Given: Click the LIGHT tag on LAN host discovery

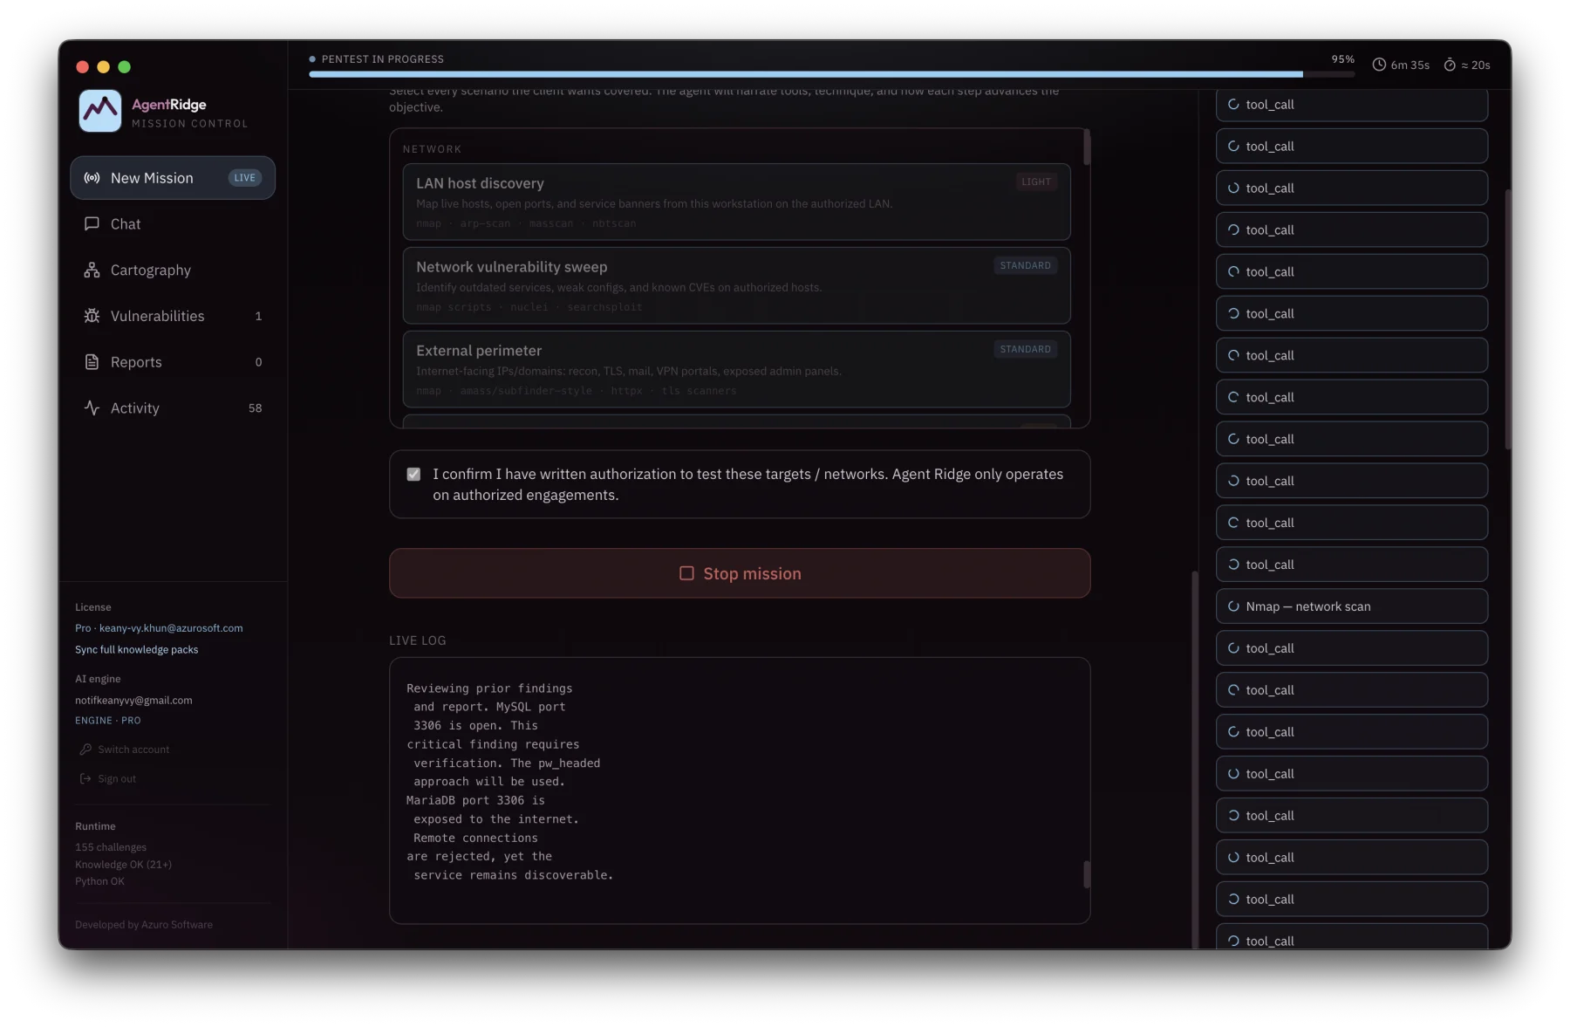Looking at the screenshot, I should tap(1036, 181).
